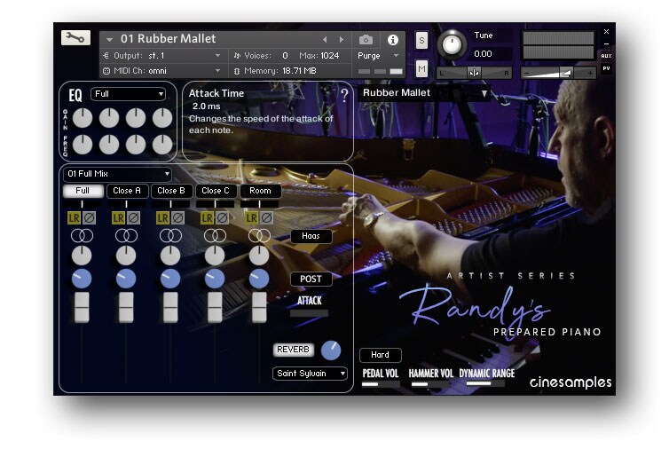
Task: Toggle phase invert on the Close C channel
Action: pos(223,218)
